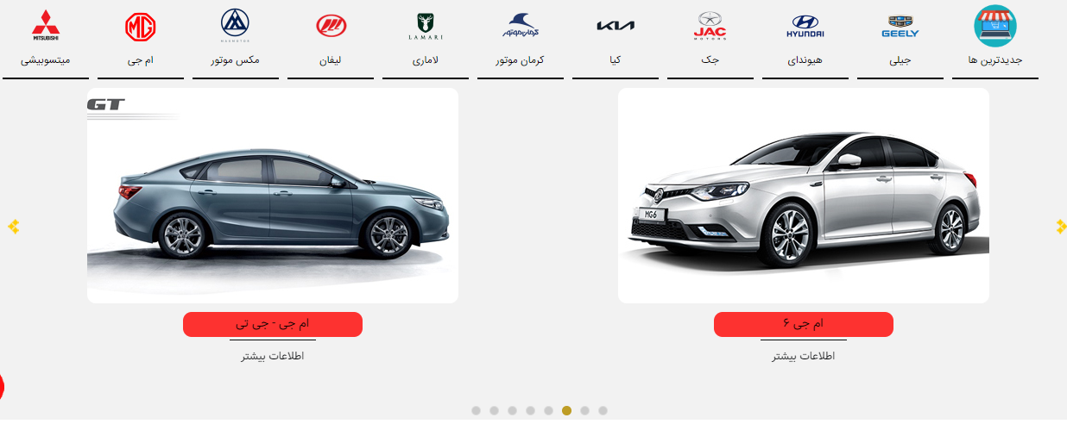Choose the Maxmotor logo icon
The image size is (1067, 424).
235,26
